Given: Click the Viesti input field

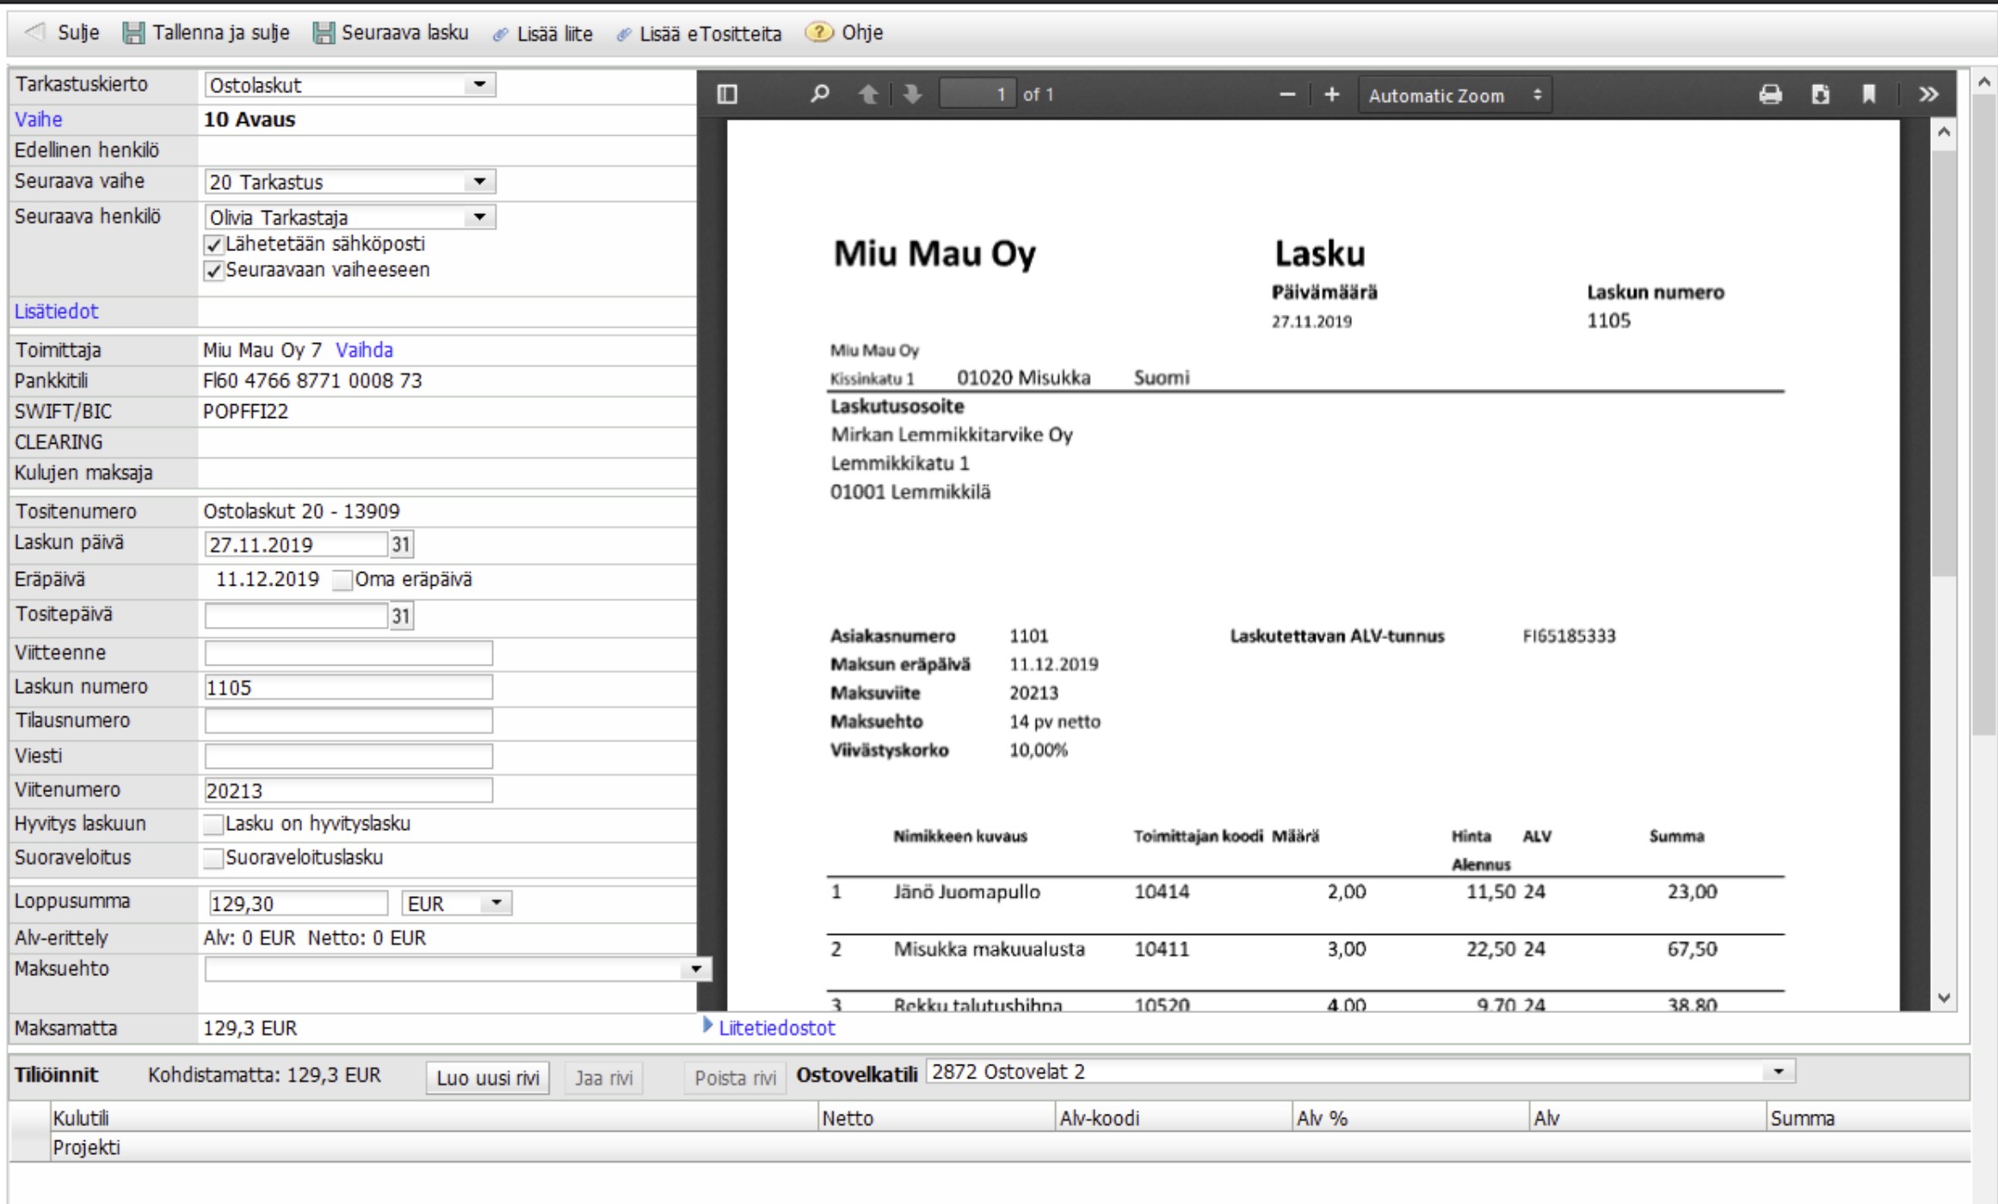Looking at the screenshot, I should tap(348, 756).
